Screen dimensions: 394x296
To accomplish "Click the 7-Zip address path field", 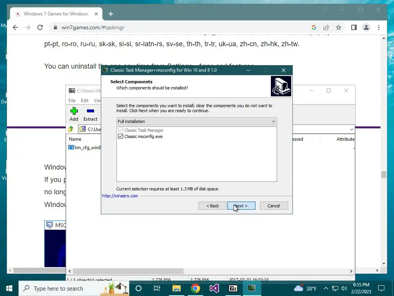I will pos(90,129).
